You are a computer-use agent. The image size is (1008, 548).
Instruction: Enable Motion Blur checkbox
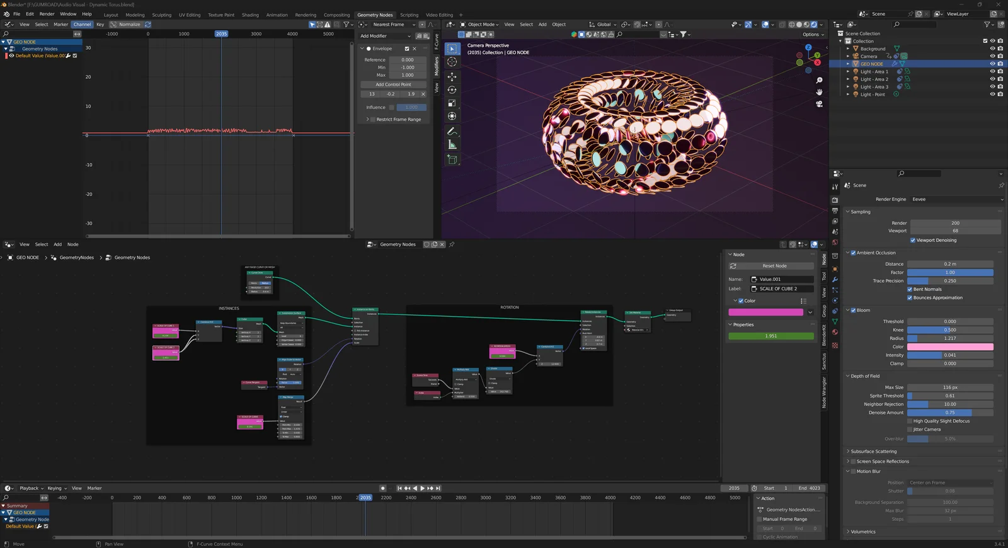click(x=853, y=471)
